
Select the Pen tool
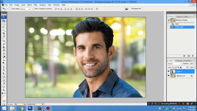tap(4, 67)
